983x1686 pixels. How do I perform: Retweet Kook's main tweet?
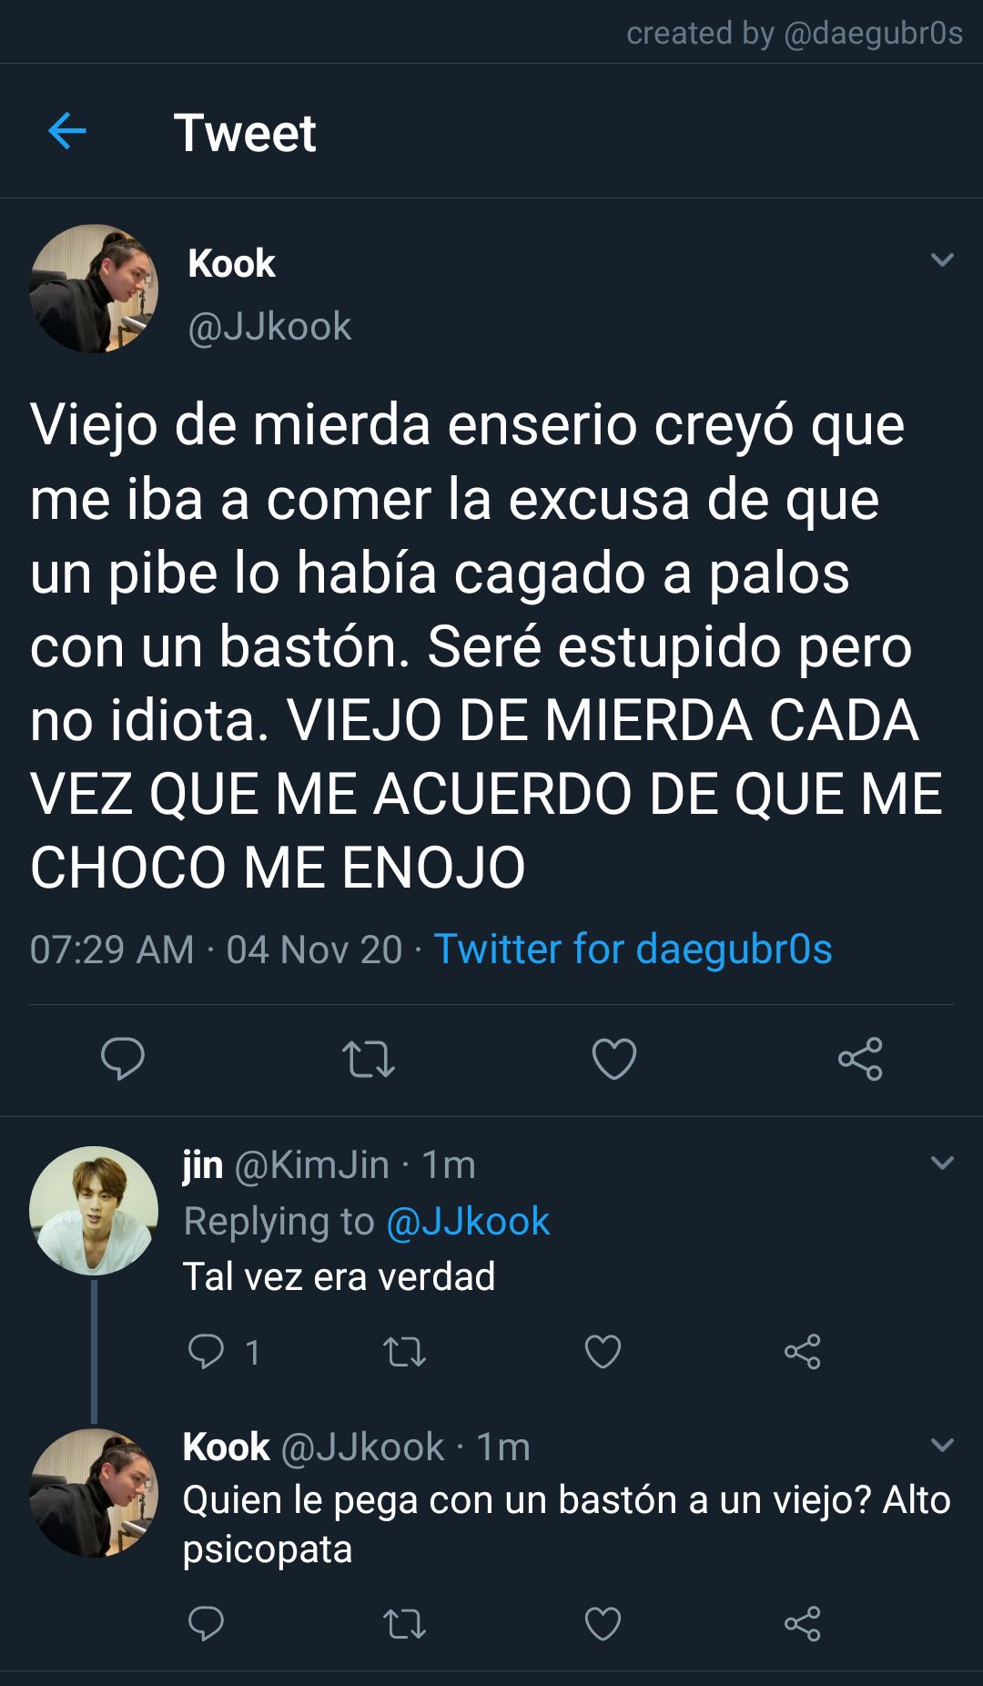click(369, 1059)
